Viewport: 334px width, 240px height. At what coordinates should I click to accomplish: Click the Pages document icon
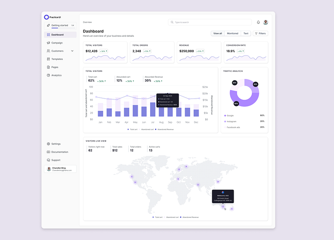pyautogui.click(x=48, y=67)
